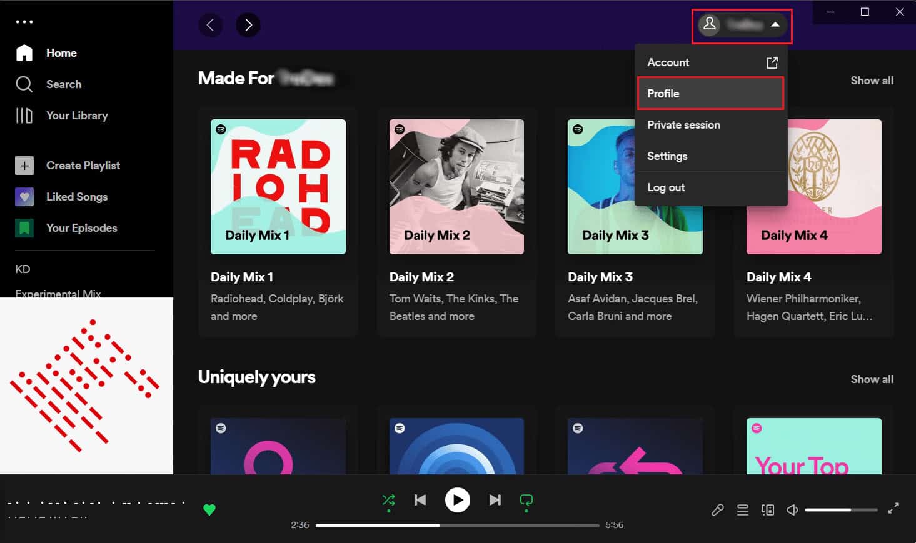Open the play queue
916x543 pixels.
[743, 510]
